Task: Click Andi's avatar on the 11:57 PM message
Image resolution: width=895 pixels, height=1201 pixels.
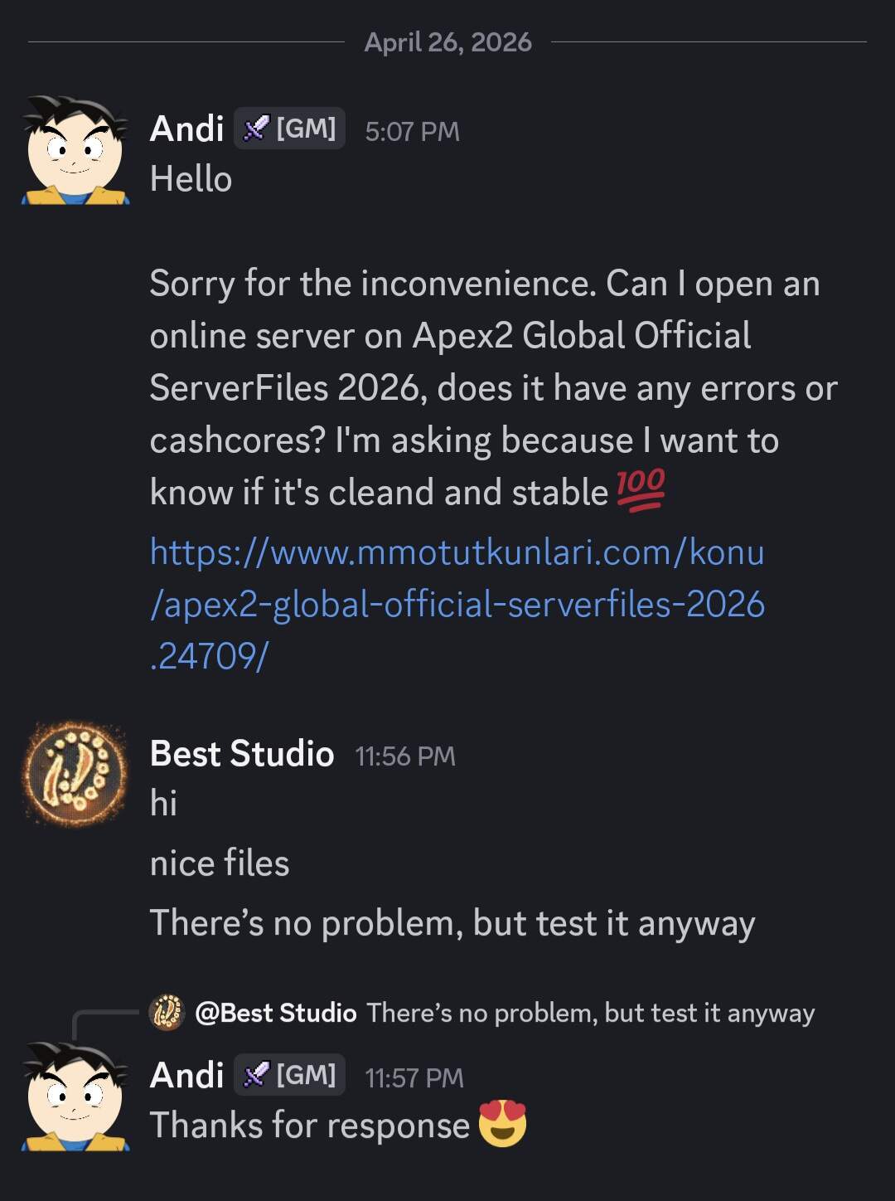Action: click(75, 1096)
